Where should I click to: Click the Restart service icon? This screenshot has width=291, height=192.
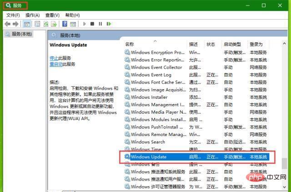point(109,24)
